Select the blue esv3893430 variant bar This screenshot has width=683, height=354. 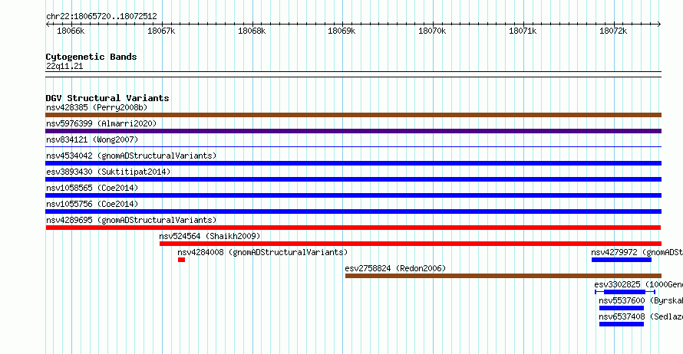[353, 179]
